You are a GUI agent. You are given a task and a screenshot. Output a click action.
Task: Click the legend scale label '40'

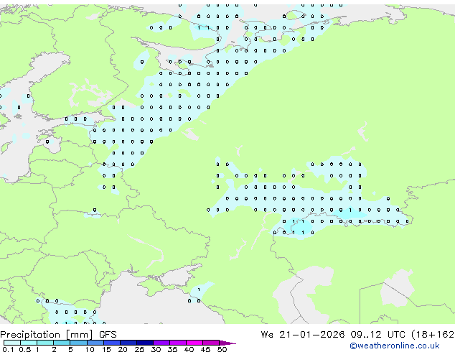pyautogui.click(x=189, y=349)
